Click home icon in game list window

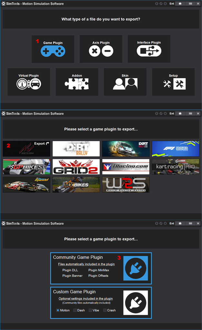[180, 113]
